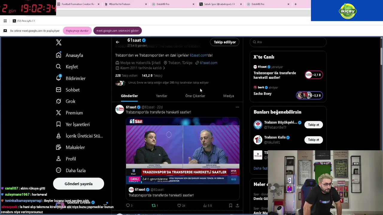Screen dimensions: 383x215
Task: Click Gönderi yayınla button
Action: click(78, 184)
